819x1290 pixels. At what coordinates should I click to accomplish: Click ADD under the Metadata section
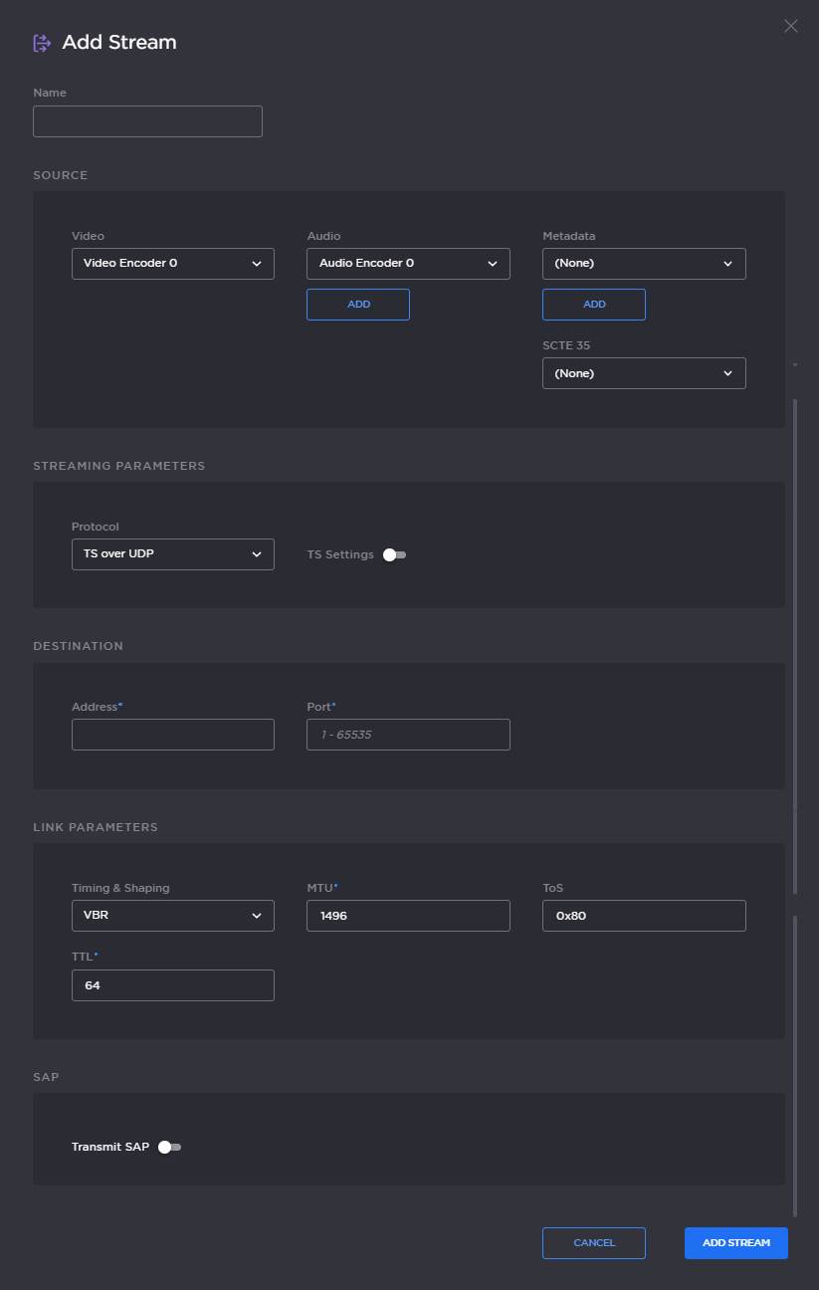click(x=593, y=304)
